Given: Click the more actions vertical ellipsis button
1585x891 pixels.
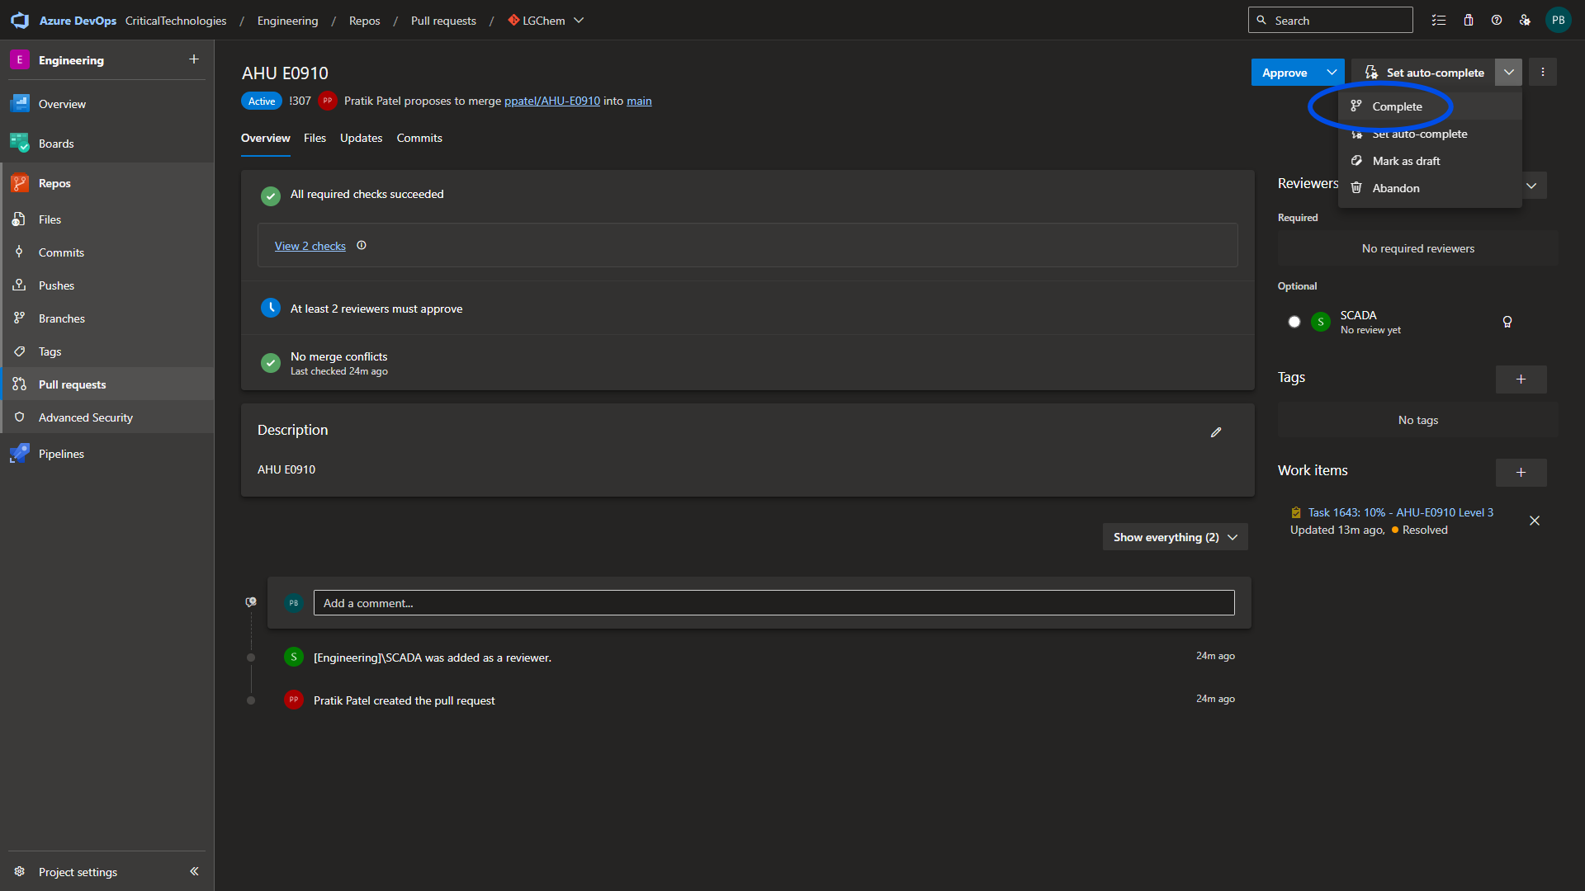Looking at the screenshot, I should click(1543, 73).
